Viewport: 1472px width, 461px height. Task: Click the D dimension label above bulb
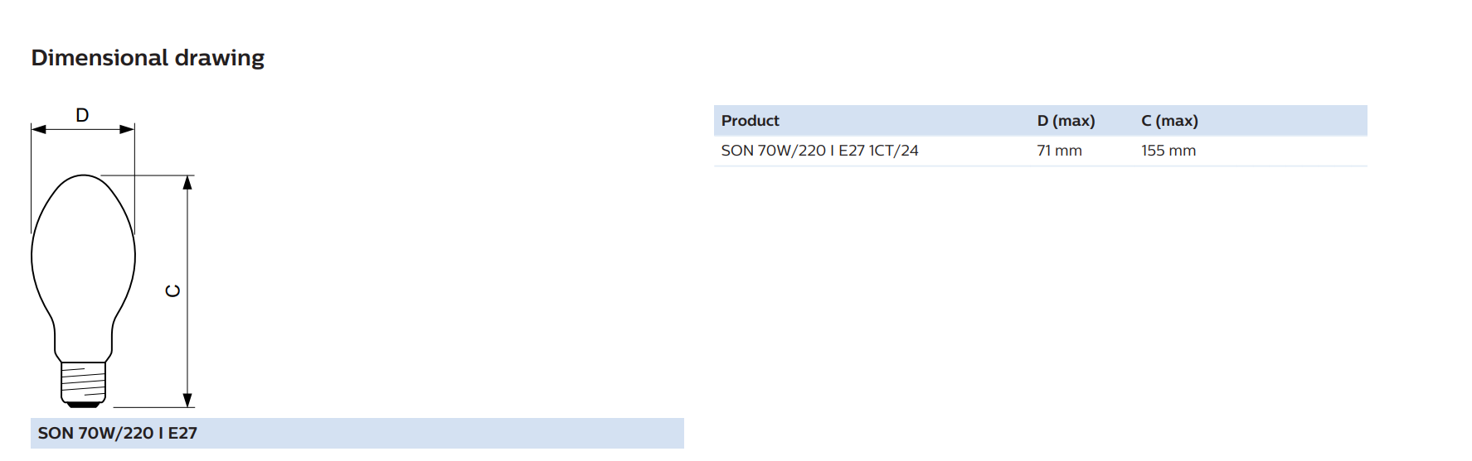pos(82,115)
